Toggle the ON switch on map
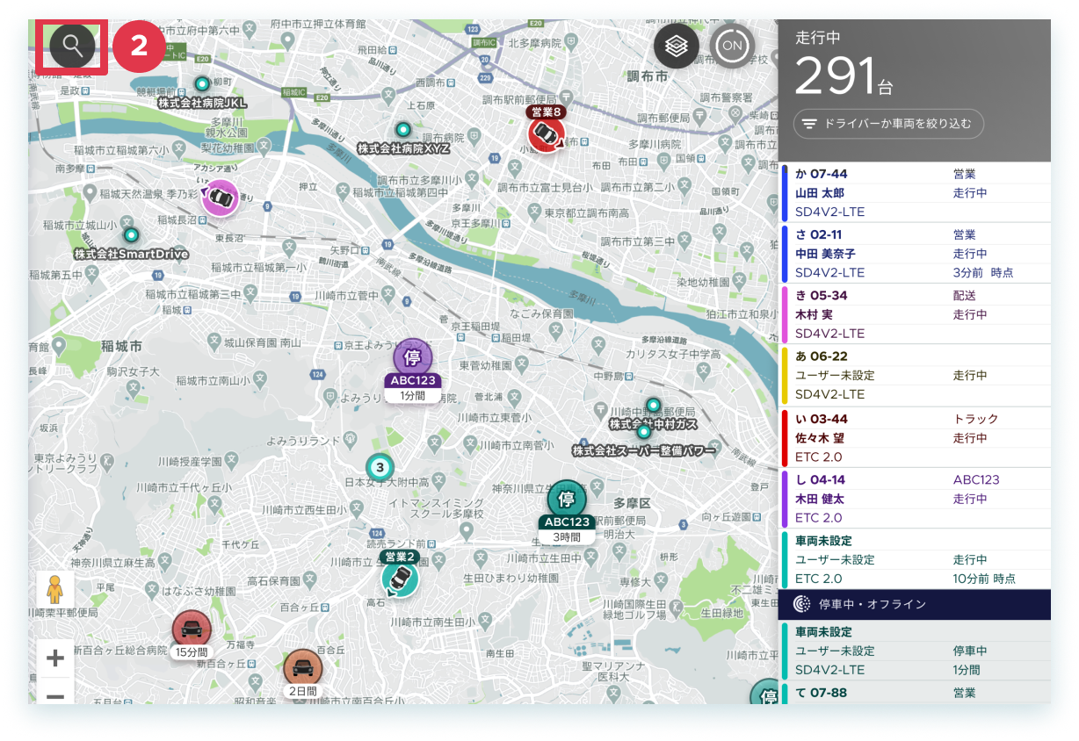 (732, 47)
